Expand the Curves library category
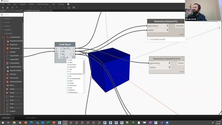222x125 pixels. coord(3,22)
